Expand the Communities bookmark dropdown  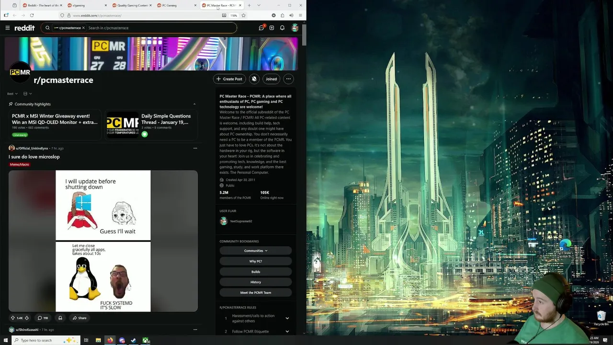coord(256,251)
